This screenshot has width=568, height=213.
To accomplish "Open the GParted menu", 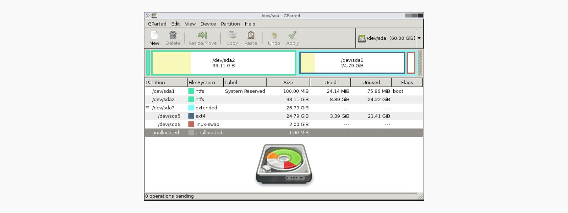I will pyautogui.click(x=157, y=24).
